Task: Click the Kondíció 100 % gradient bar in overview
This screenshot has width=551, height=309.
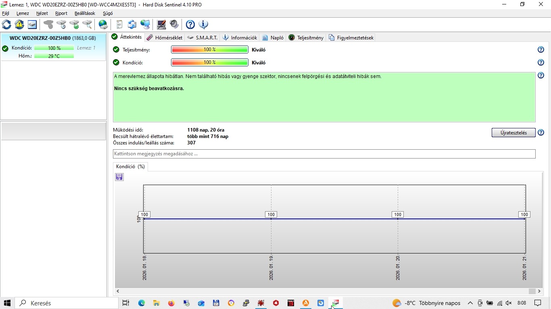Action: [x=210, y=62]
